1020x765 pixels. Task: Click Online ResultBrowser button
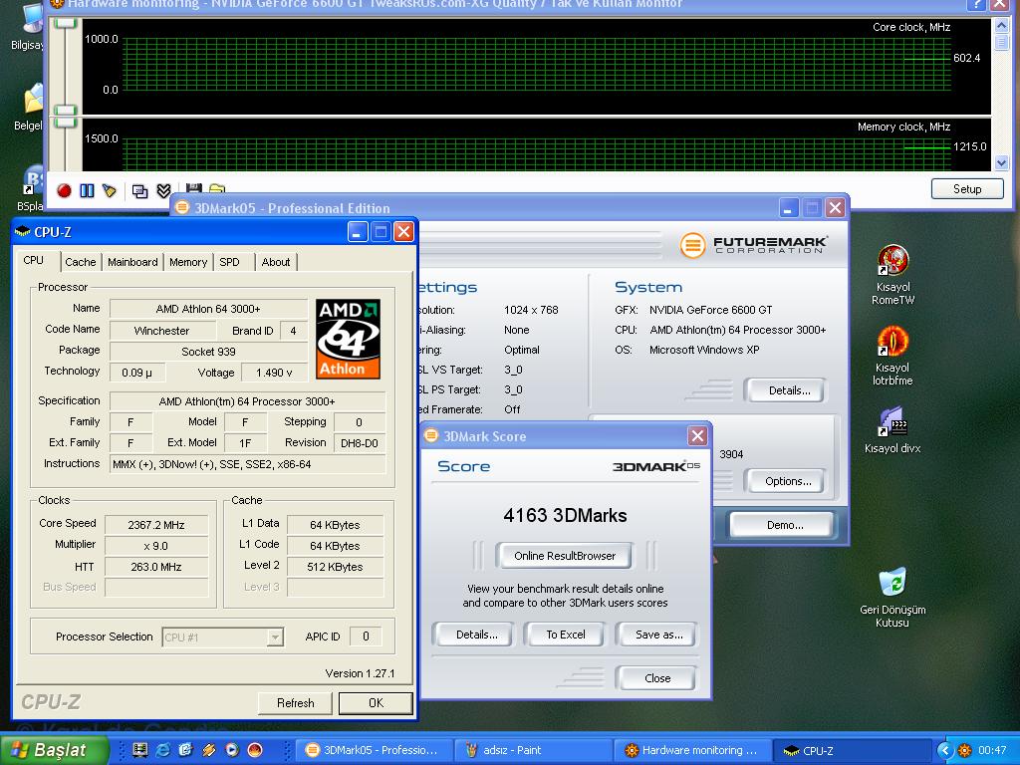click(x=565, y=556)
